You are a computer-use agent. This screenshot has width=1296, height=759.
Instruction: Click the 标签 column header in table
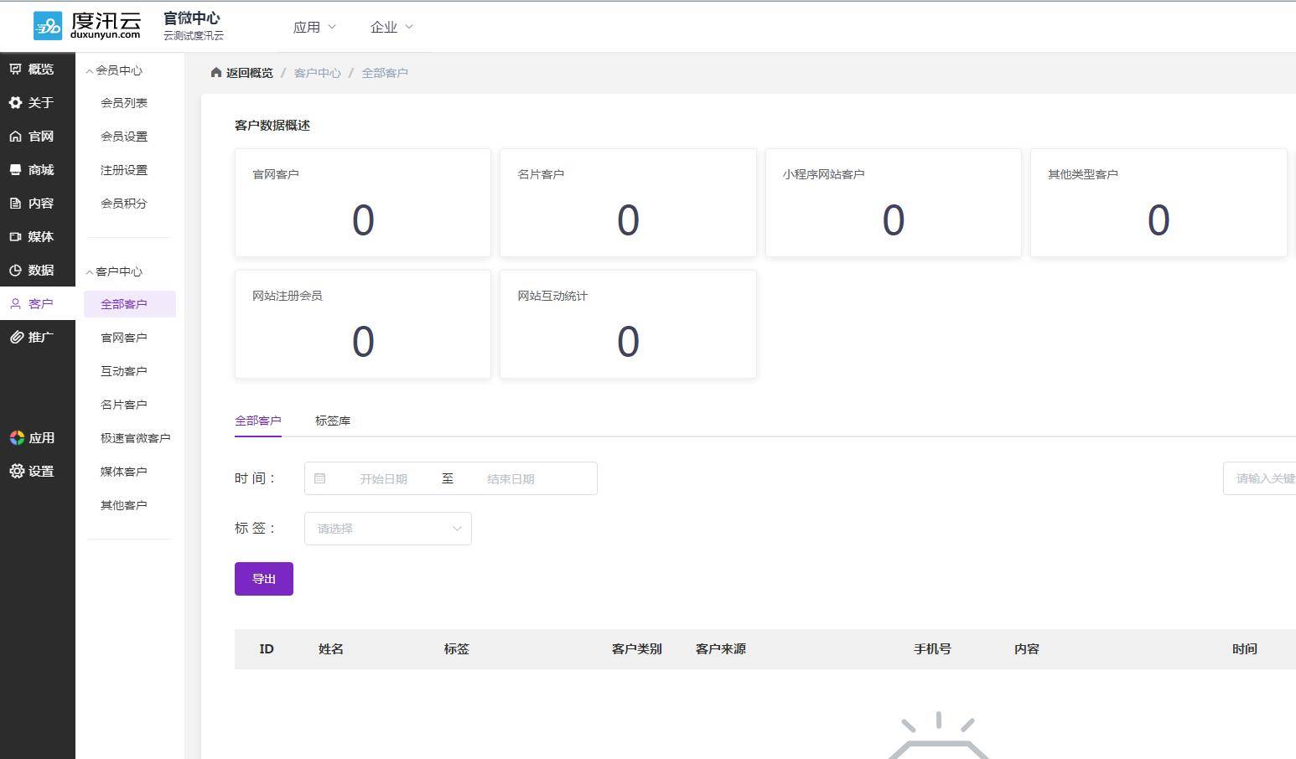[x=457, y=649]
